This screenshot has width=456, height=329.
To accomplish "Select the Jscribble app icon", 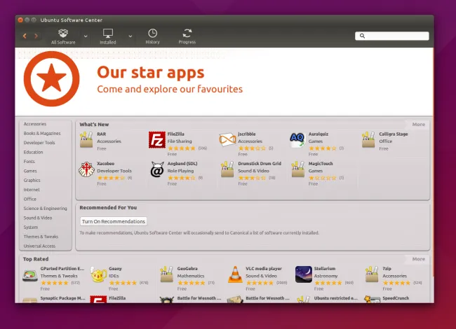I will (x=227, y=140).
